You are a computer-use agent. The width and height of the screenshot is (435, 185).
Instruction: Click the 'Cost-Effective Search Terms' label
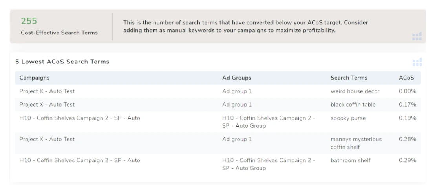pos(59,33)
